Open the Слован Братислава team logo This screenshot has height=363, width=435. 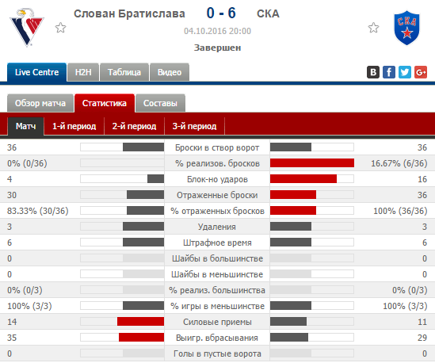click(x=27, y=28)
